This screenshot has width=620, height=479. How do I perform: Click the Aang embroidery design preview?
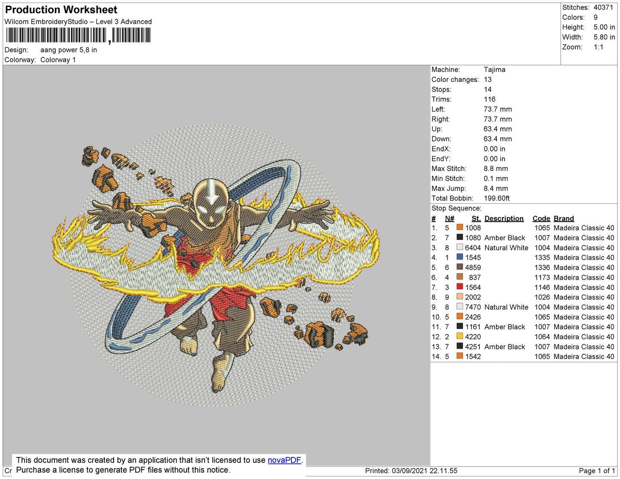click(x=216, y=265)
